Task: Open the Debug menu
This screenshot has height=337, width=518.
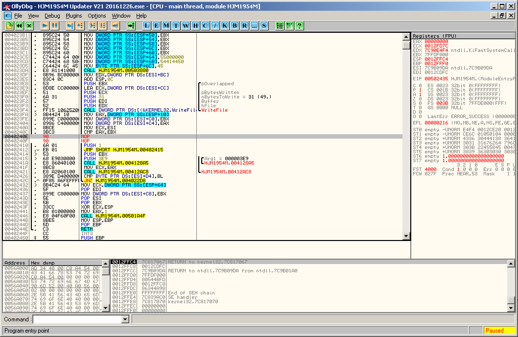Action: click(52, 16)
